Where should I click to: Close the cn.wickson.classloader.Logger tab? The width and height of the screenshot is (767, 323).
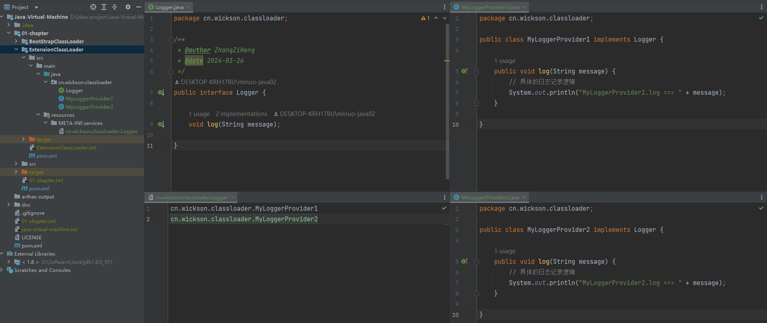click(x=232, y=197)
